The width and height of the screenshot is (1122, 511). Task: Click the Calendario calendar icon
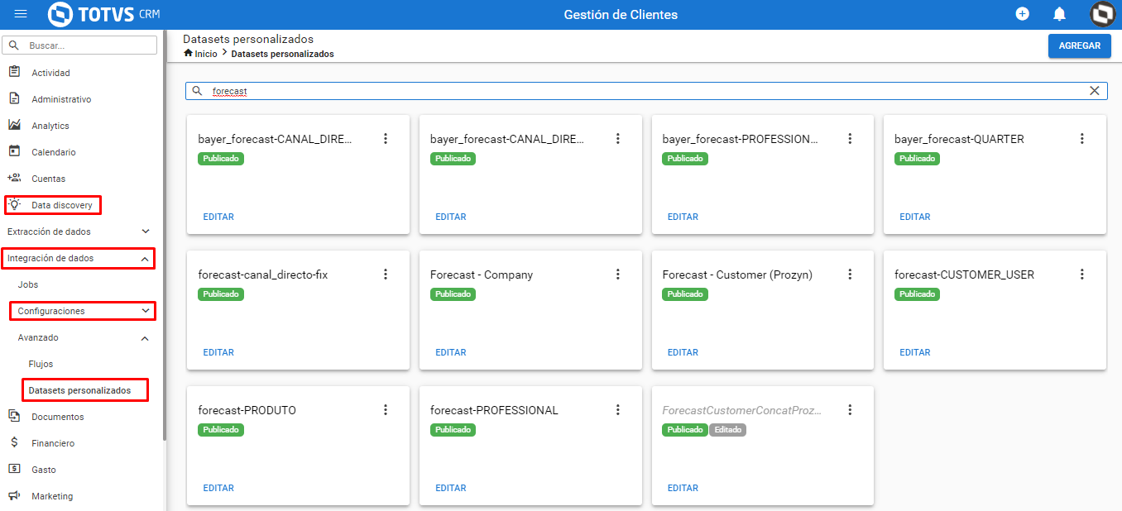tap(14, 151)
